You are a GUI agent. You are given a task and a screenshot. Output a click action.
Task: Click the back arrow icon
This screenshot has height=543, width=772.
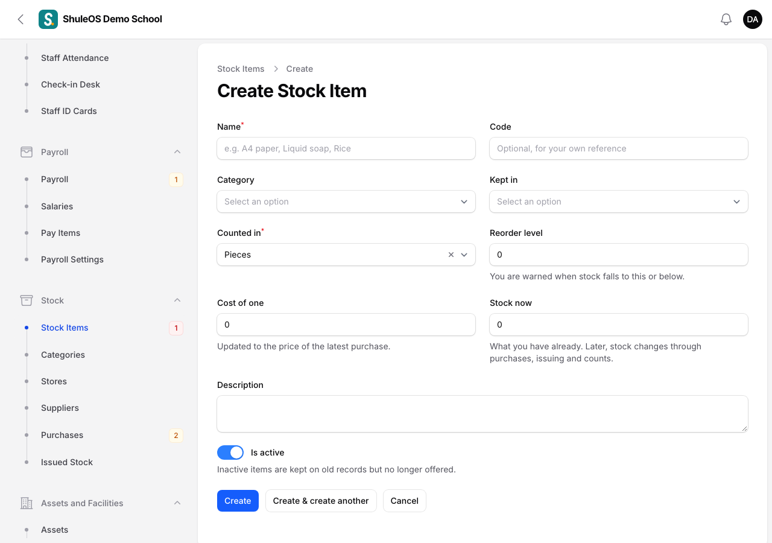(x=21, y=19)
